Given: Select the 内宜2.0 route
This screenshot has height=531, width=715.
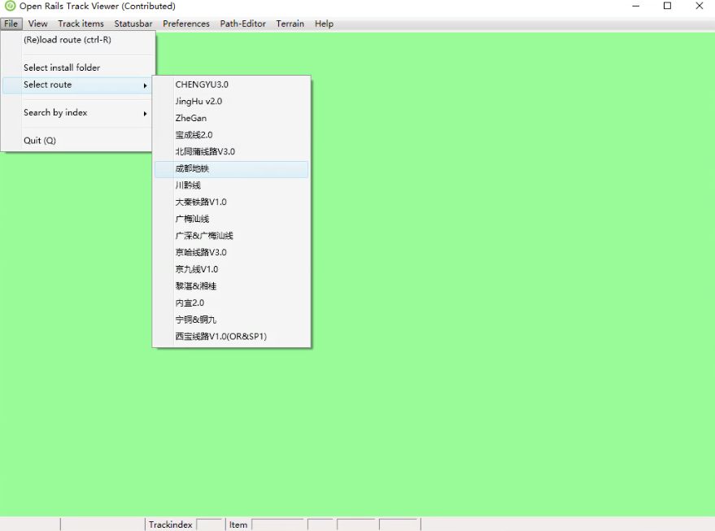Looking at the screenshot, I should point(190,302).
